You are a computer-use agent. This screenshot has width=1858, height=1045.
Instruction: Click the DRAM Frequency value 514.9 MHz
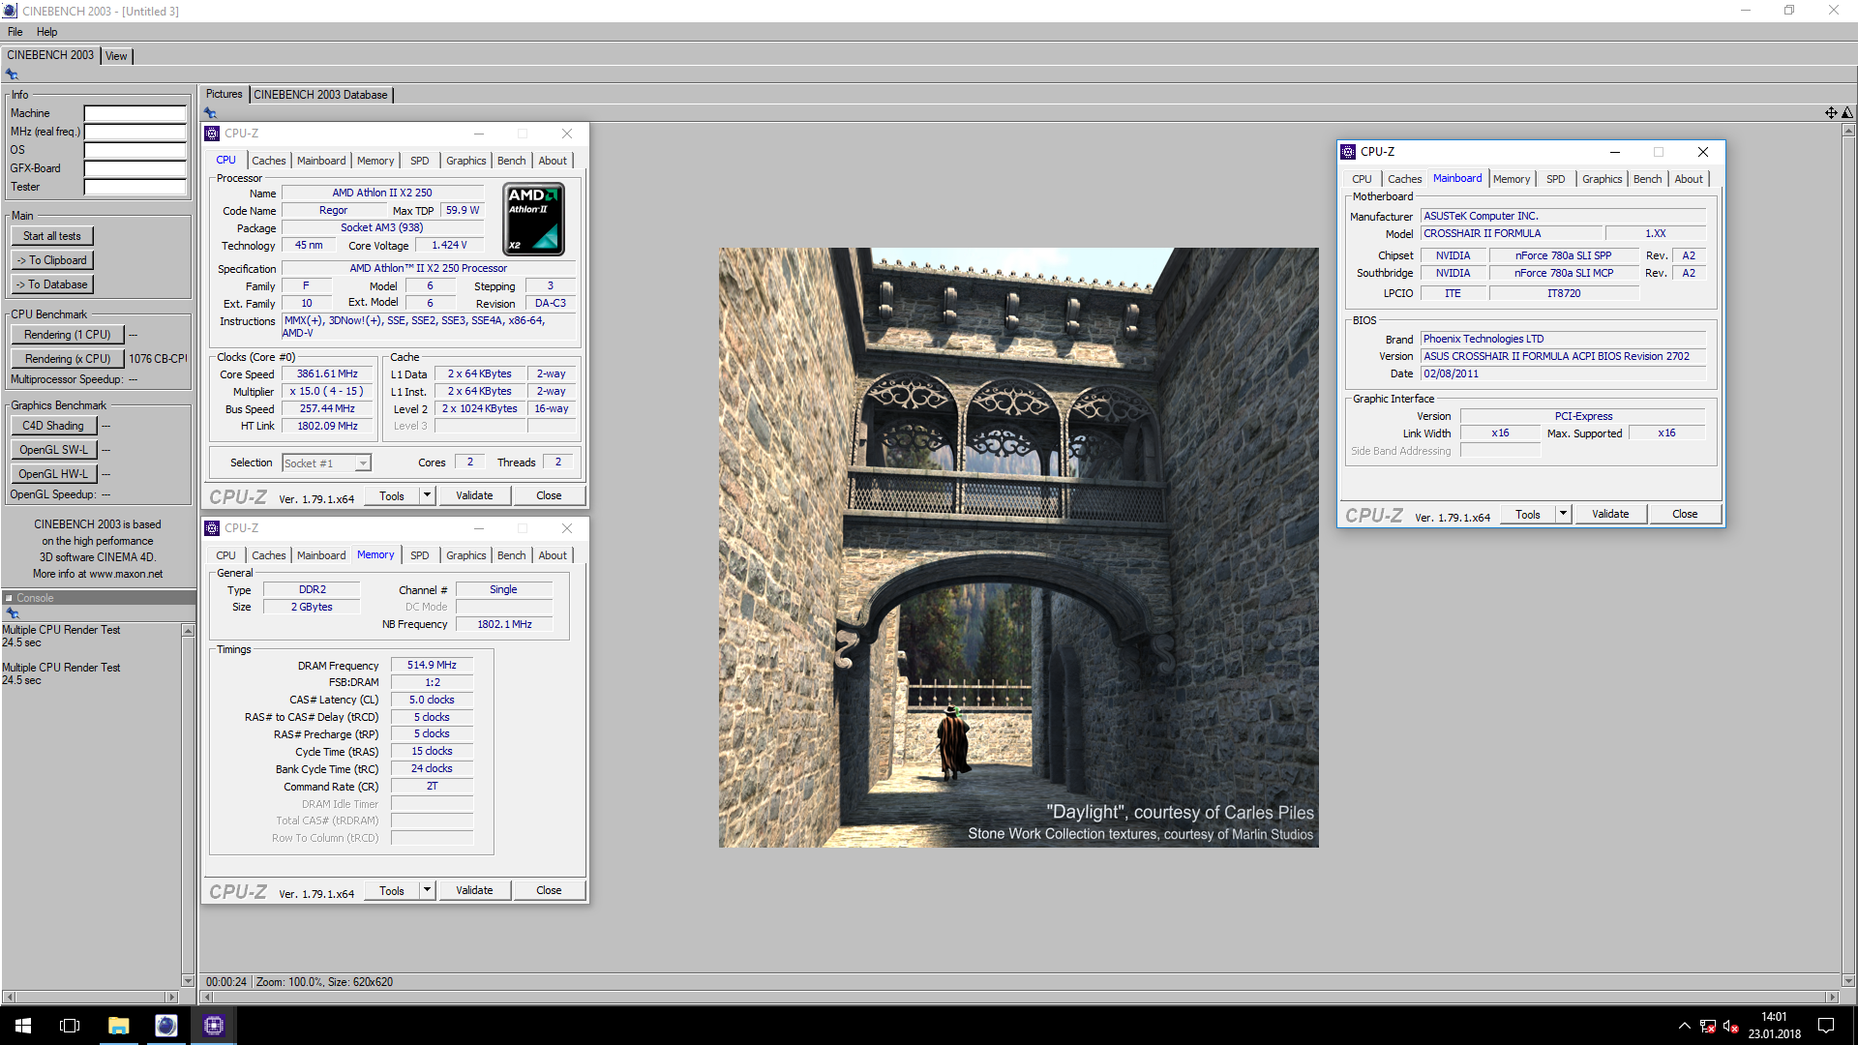coord(432,666)
